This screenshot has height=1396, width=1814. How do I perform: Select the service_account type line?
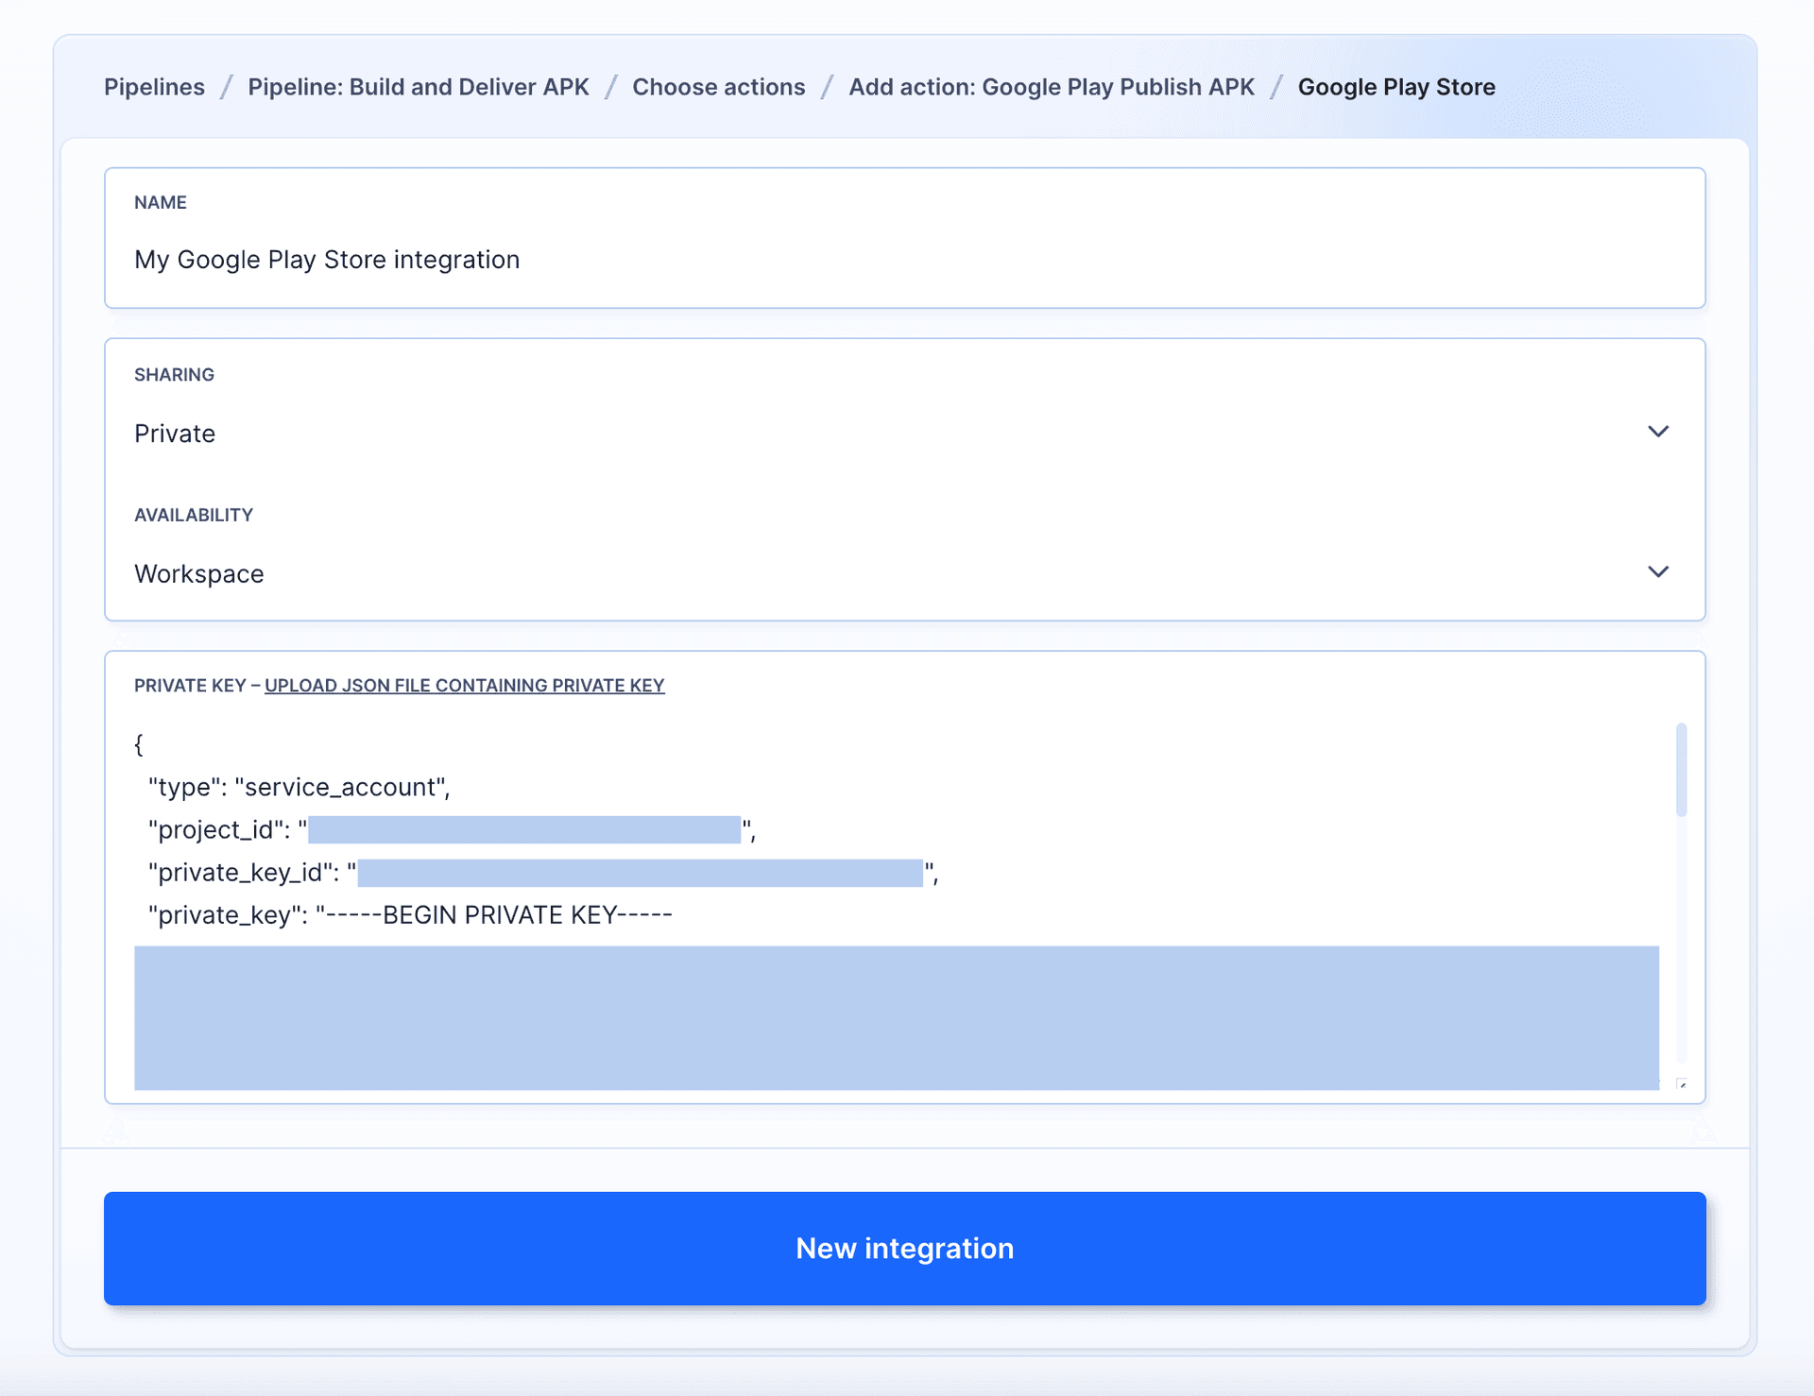(299, 786)
